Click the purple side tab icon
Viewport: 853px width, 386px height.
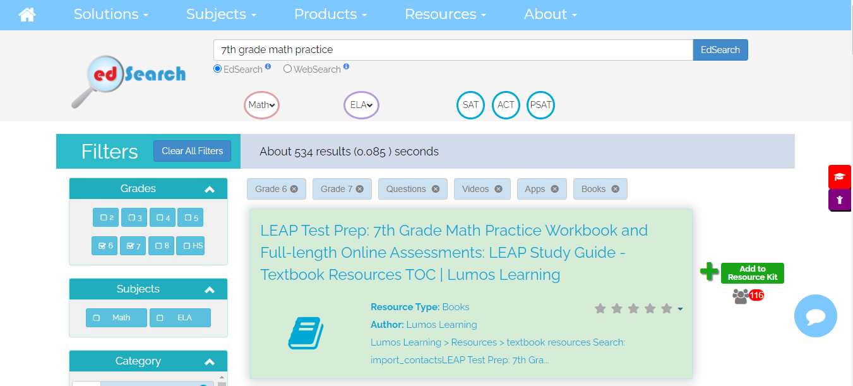[x=839, y=200]
